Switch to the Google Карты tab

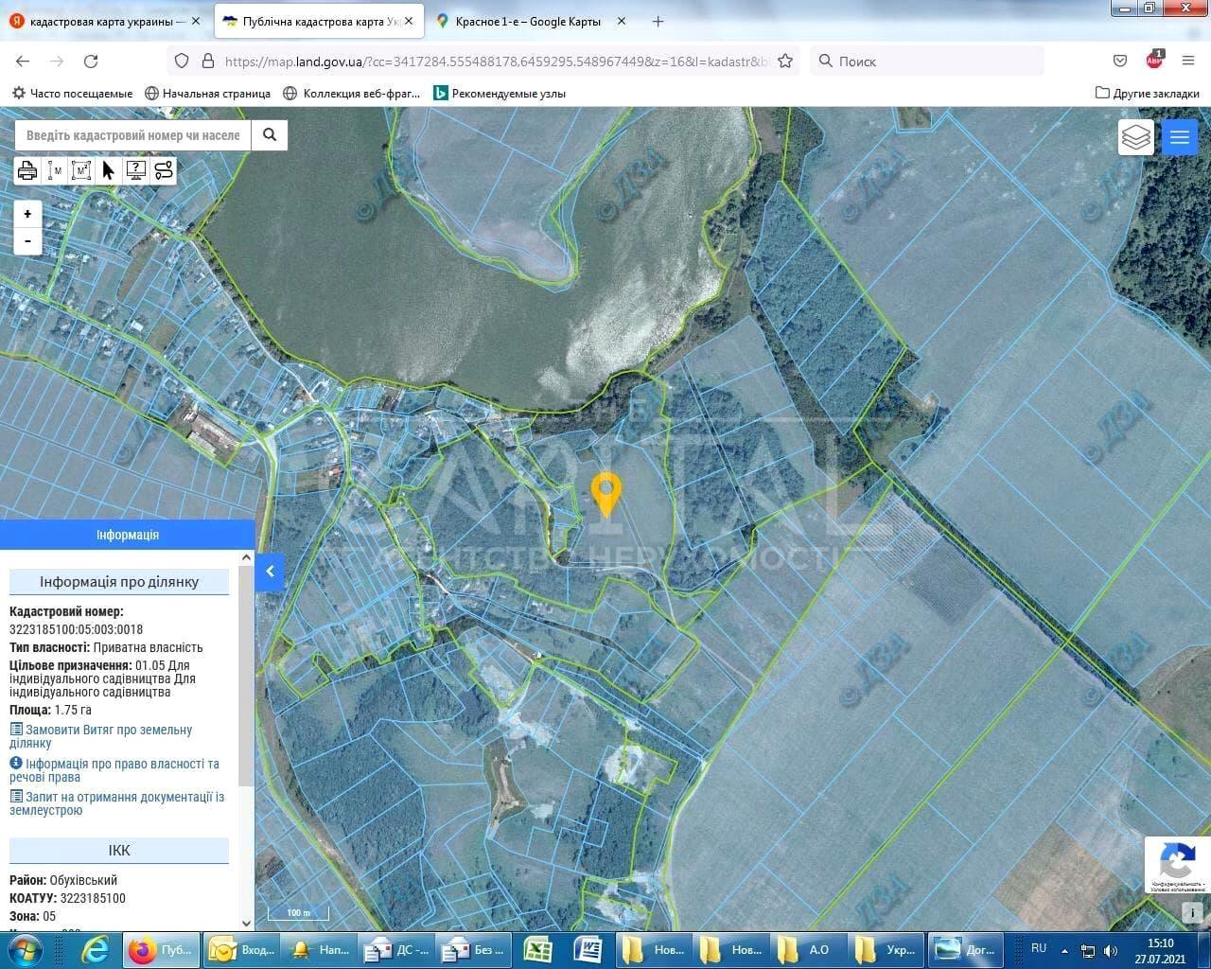point(527,21)
